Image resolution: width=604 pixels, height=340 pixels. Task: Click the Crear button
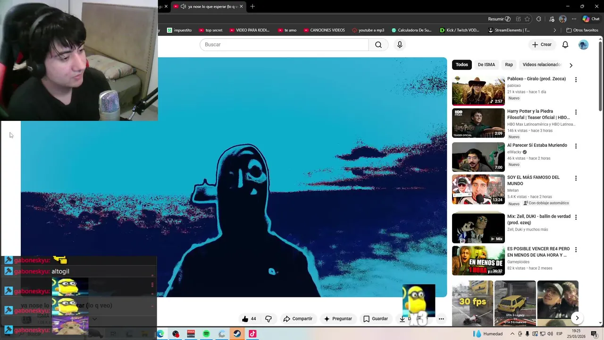point(542,44)
